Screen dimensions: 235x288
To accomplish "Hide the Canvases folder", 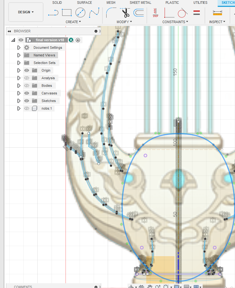I will point(27,93).
